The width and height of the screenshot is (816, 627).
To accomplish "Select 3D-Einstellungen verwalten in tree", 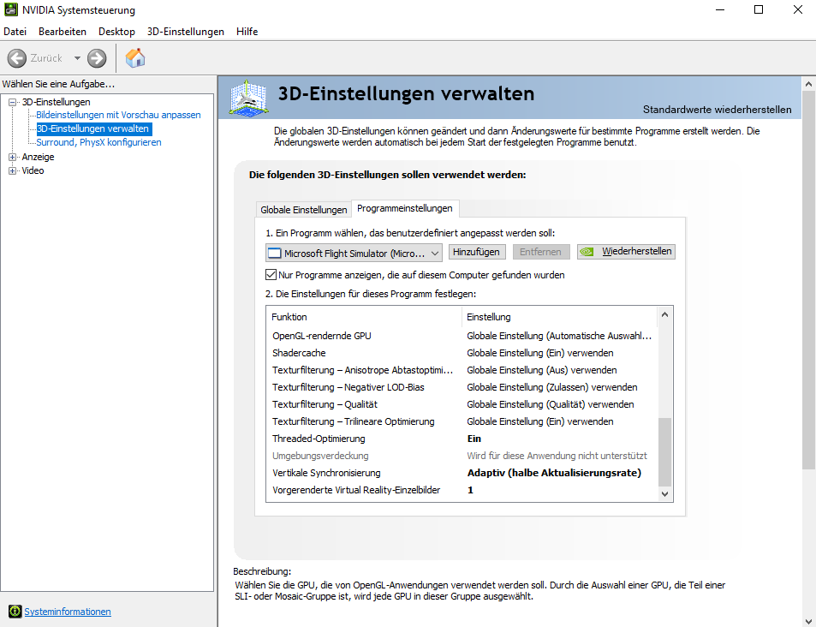I will pos(92,128).
